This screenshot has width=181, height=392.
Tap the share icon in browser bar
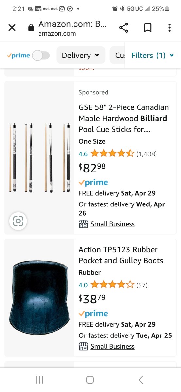(124, 28)
